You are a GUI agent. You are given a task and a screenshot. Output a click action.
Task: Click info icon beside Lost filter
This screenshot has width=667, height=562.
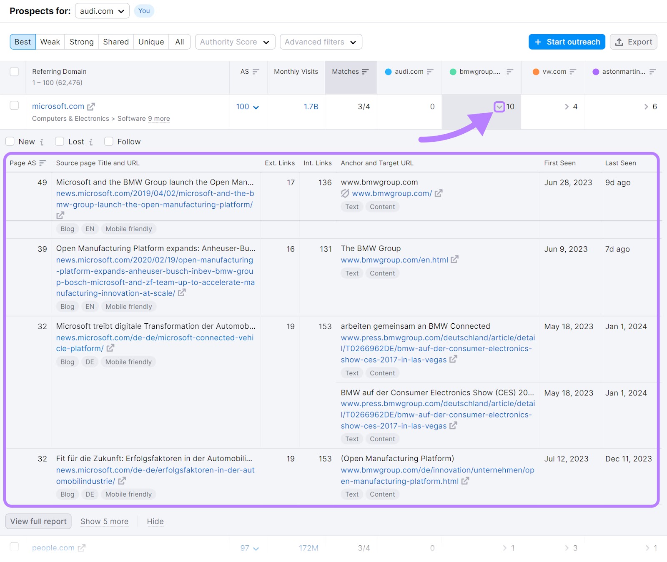pos(91,142)
